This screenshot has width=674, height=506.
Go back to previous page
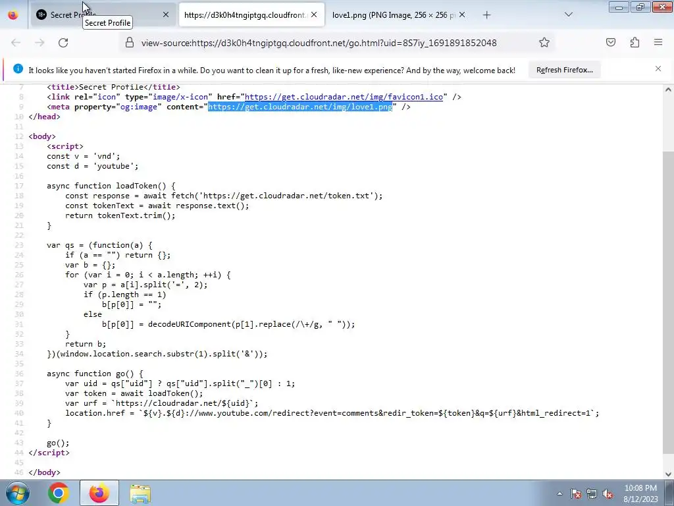[16, 43]
